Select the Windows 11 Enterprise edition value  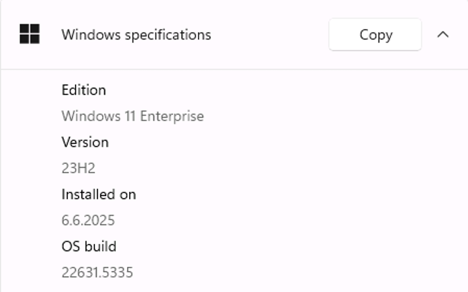click(133, 116)
